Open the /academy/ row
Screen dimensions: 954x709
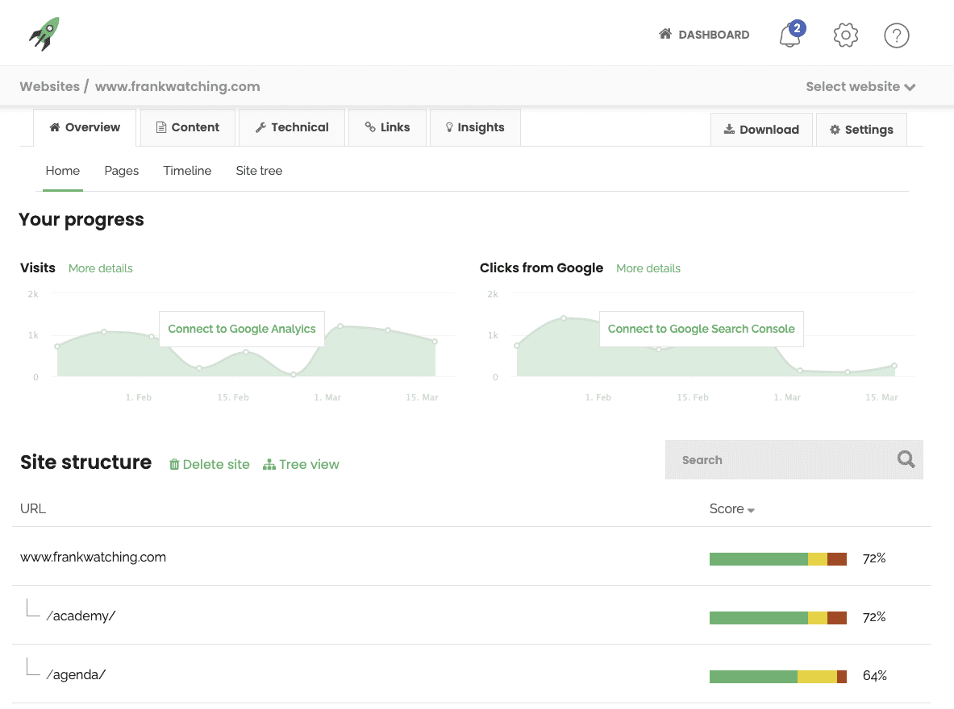(x=472, y=616)
